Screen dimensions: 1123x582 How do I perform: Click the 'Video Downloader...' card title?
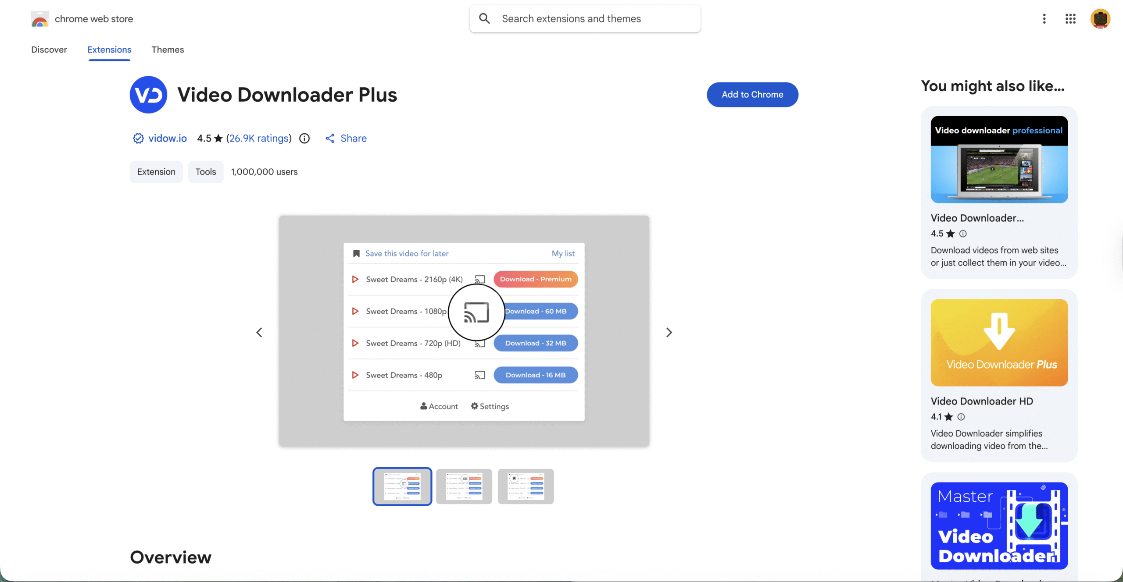[x=977, y=218]
